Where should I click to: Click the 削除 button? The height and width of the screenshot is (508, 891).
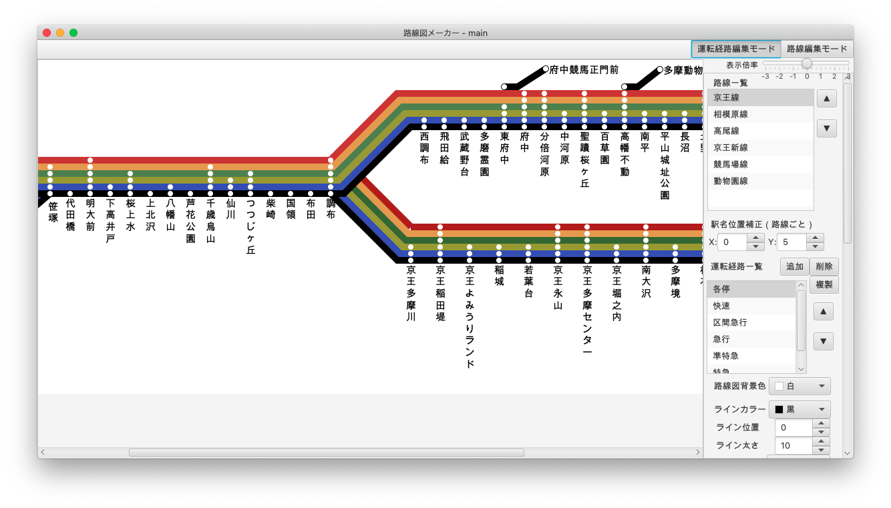[824, 266]
